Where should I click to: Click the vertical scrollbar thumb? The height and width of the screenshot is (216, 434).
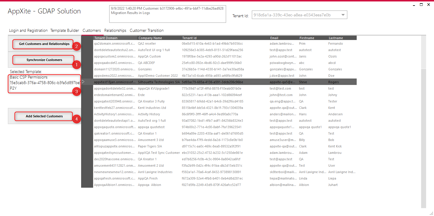coord(423,52)
